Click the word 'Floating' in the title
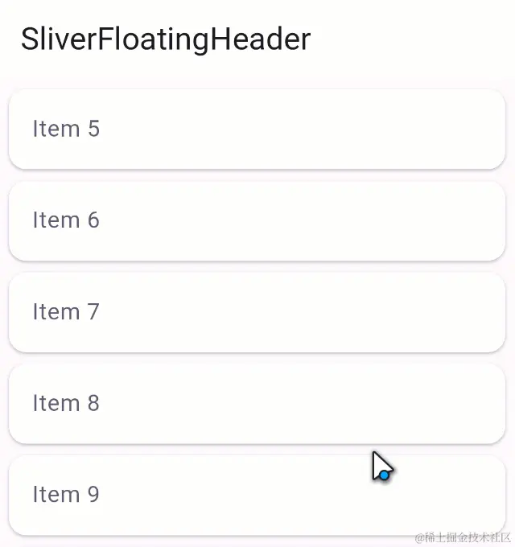The height and width of the screenshot is (547, 515). pos(154,40)
